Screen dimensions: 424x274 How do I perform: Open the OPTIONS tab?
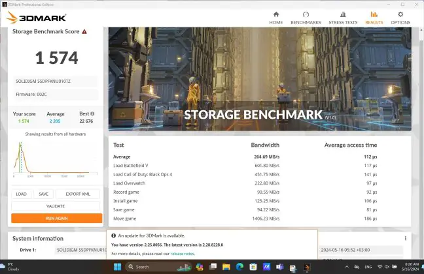pyautogui.click(x=400, y=18)
